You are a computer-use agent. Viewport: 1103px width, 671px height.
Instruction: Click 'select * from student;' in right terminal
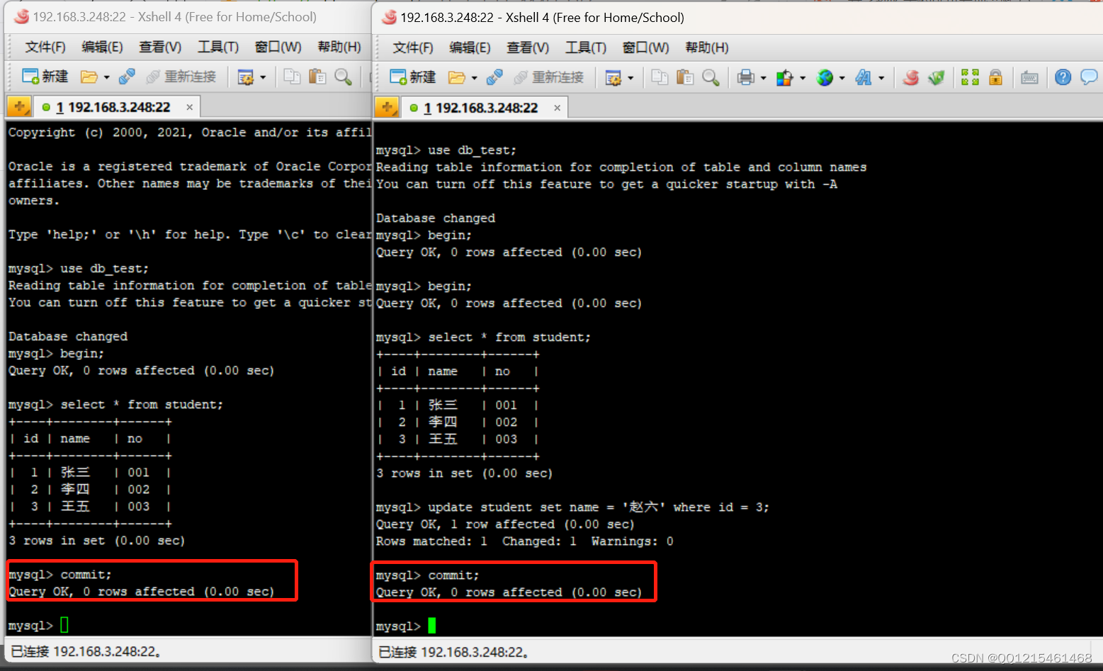509,337
